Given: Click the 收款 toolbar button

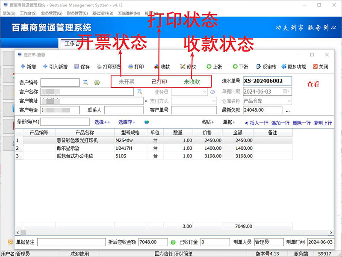Looking at the screenshot, I should (x=162, y=67).
